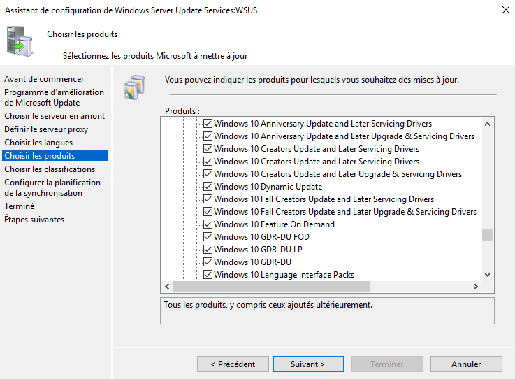515x379 pixels.
Task: Open the Avant de commencer step
Action: pos(44,79)
